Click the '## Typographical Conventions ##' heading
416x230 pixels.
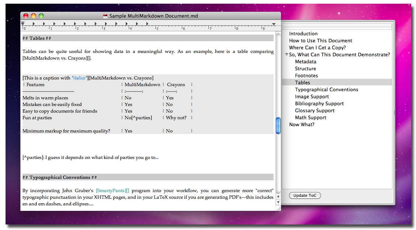coord(148,177)
